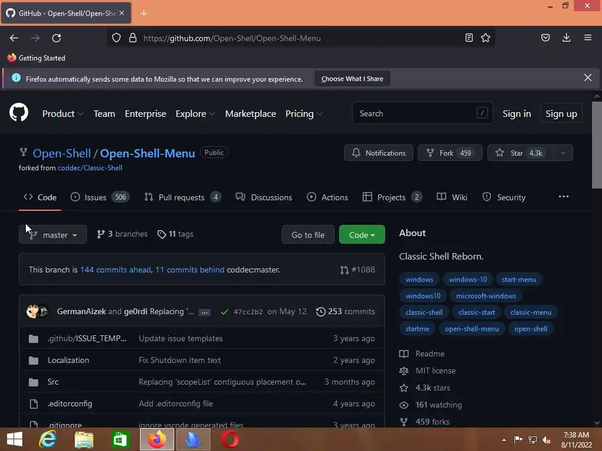Click the GitHub Octocat logo
This screenshot has width=602, height=451.
pos(18,113)
